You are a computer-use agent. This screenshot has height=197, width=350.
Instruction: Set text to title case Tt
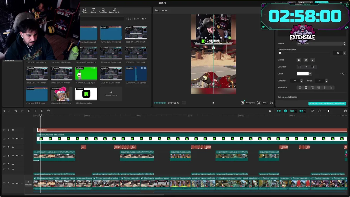coord(313,66)
